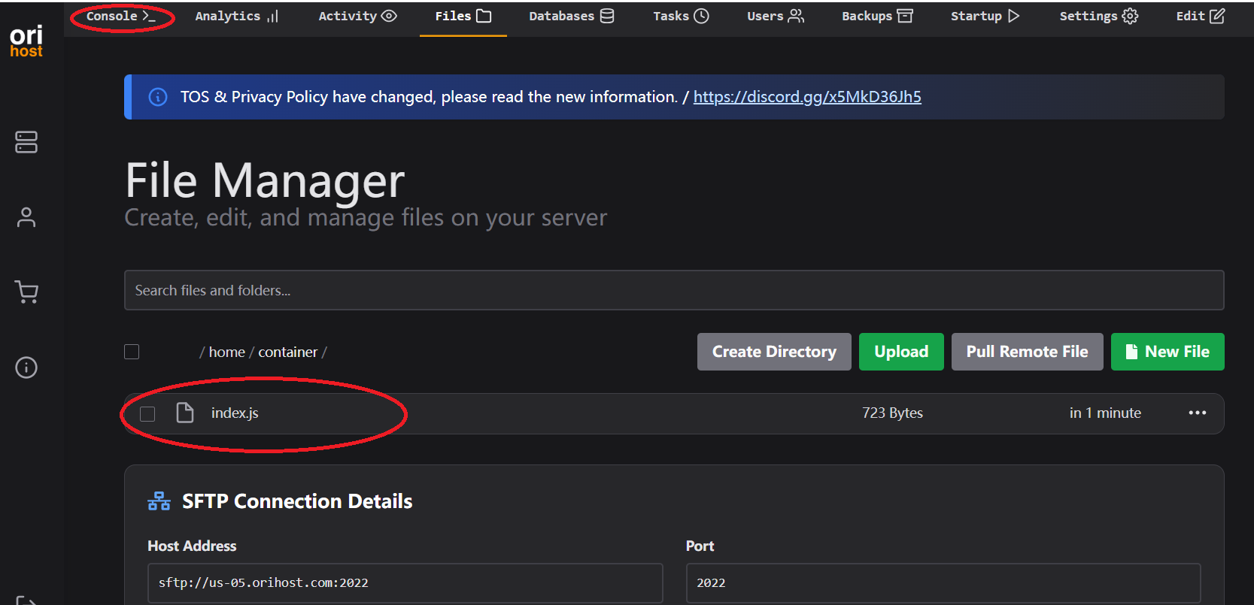The height and width of the screenshot is (605, 1254).
Task: Open the index.js three-dot options menu
Action: (1197, 413)
